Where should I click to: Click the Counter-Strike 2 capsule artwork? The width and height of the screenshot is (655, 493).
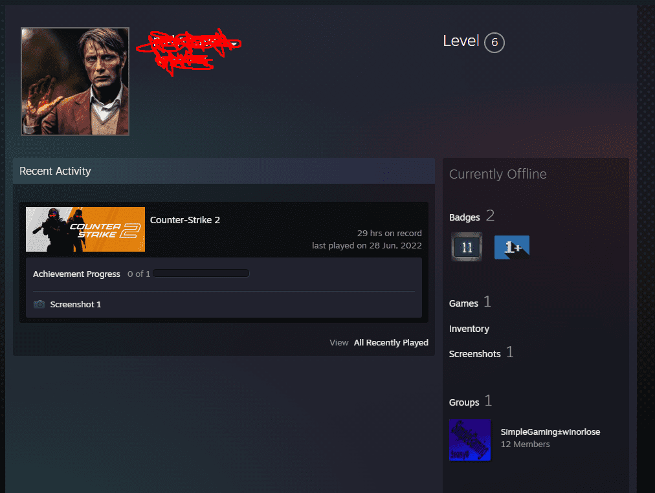[85, 229]
